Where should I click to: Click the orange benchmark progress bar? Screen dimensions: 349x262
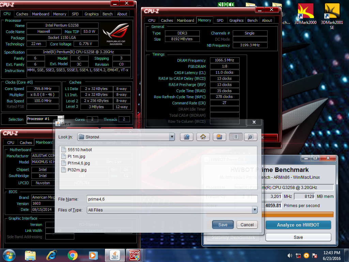pyautogui.click(x=298, y=214)
